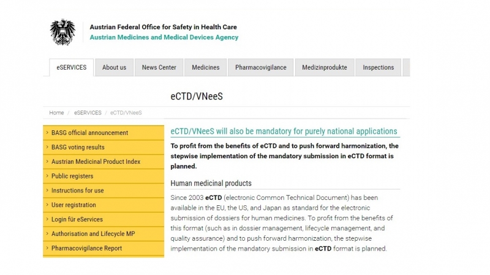Open the Medicines tab

click(205, 67)
